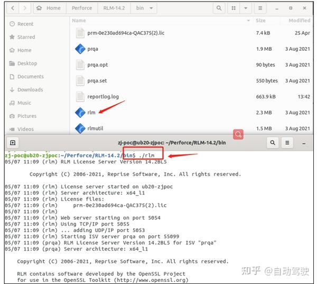
Task: Open the file manager hamburger menu
Action: tap(260, 8)
